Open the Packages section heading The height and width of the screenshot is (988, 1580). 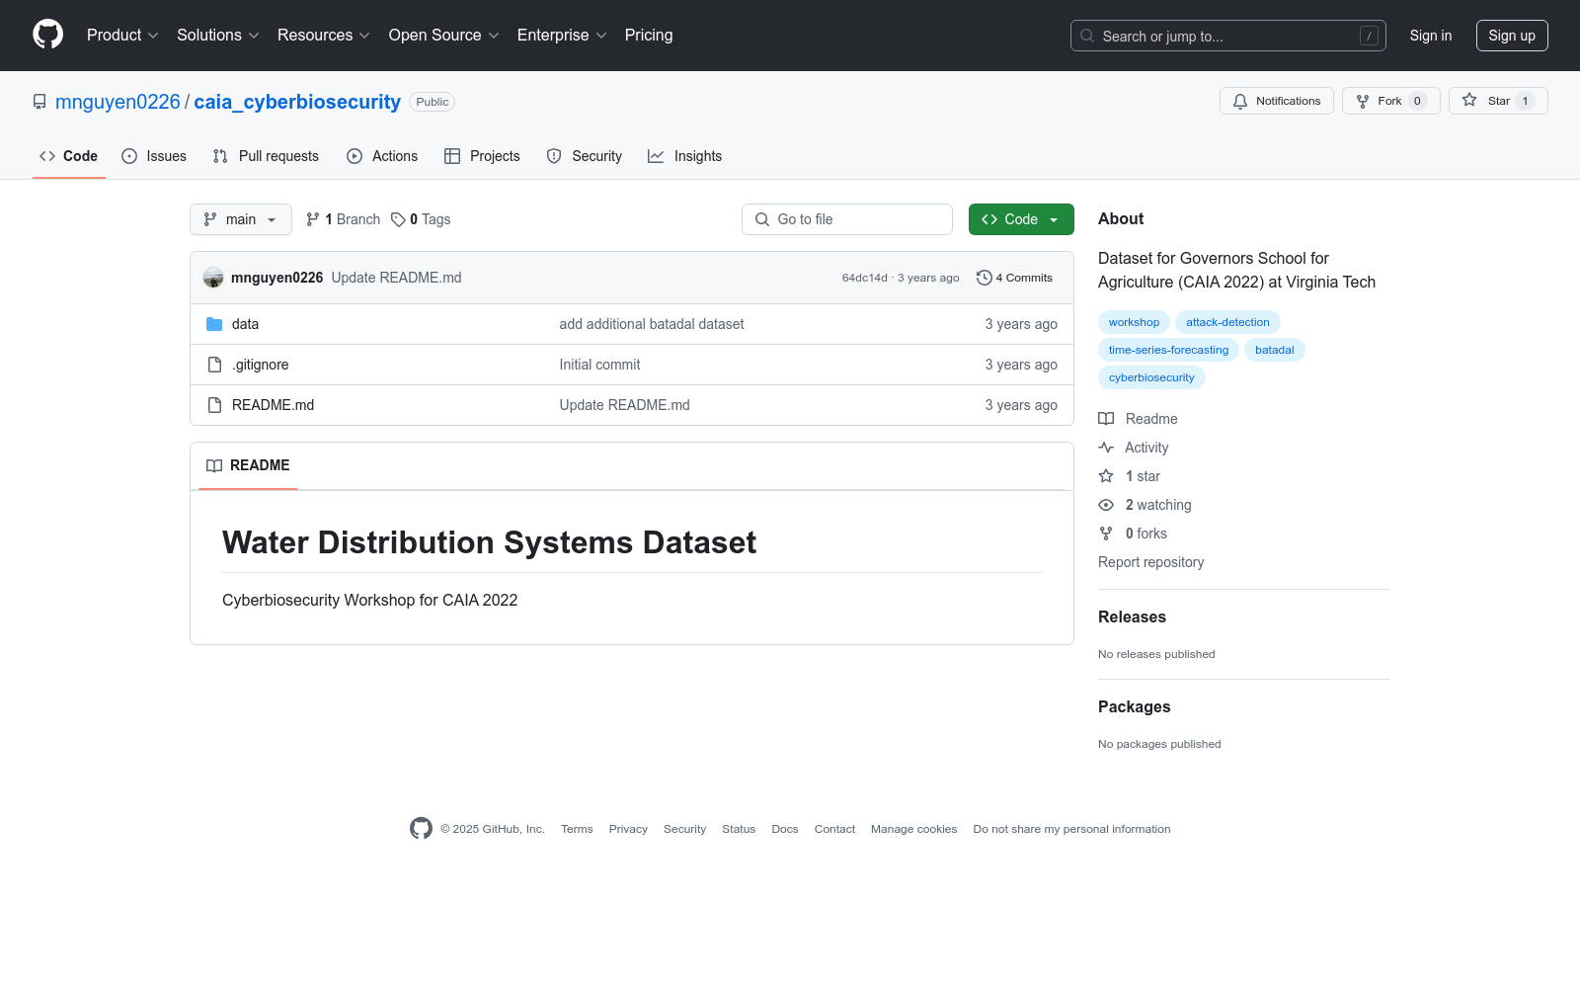[1134, 706]
